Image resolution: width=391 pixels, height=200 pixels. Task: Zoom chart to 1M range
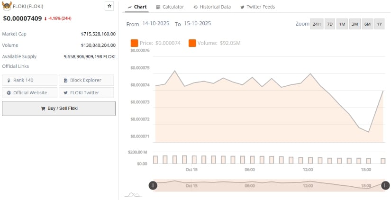[342, 24]
